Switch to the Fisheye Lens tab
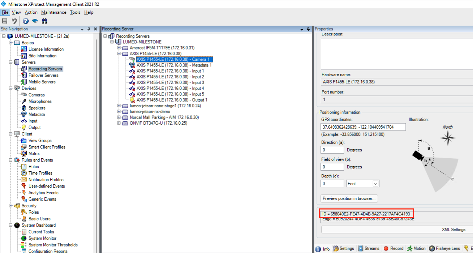 444,249
